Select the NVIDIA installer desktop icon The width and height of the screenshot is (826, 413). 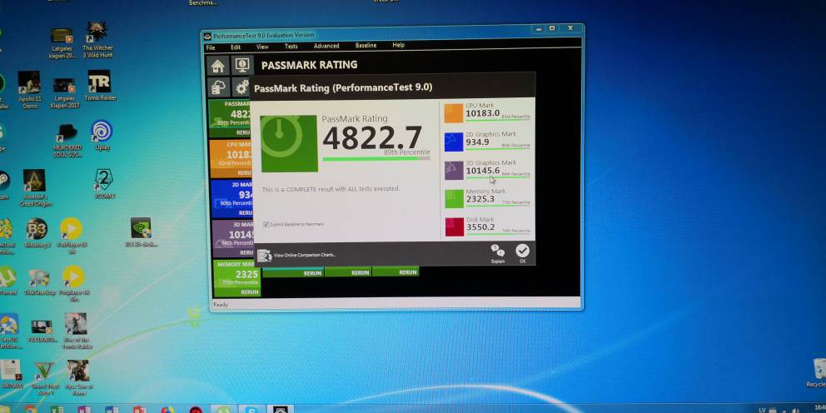click(x=141, y=232)
